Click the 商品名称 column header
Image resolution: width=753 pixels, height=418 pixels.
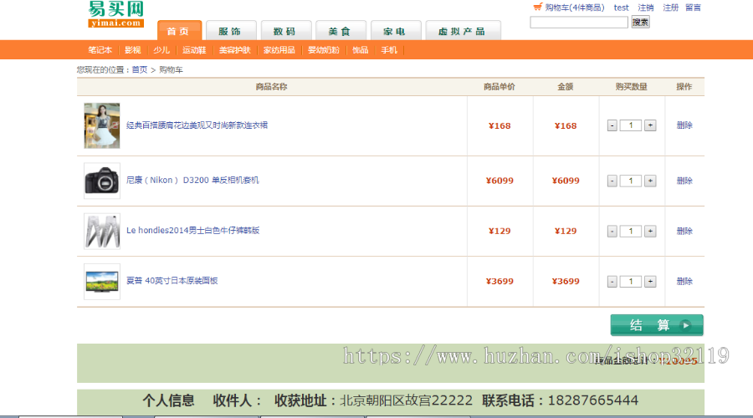point(271,87)
